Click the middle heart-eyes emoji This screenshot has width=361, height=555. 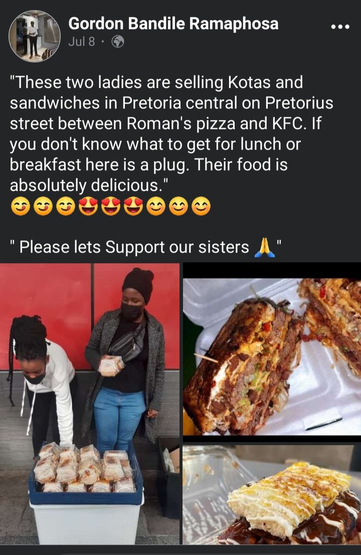(111, 206)
